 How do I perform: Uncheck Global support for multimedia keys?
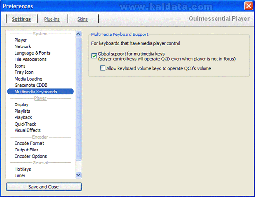(x=94, y=56)
